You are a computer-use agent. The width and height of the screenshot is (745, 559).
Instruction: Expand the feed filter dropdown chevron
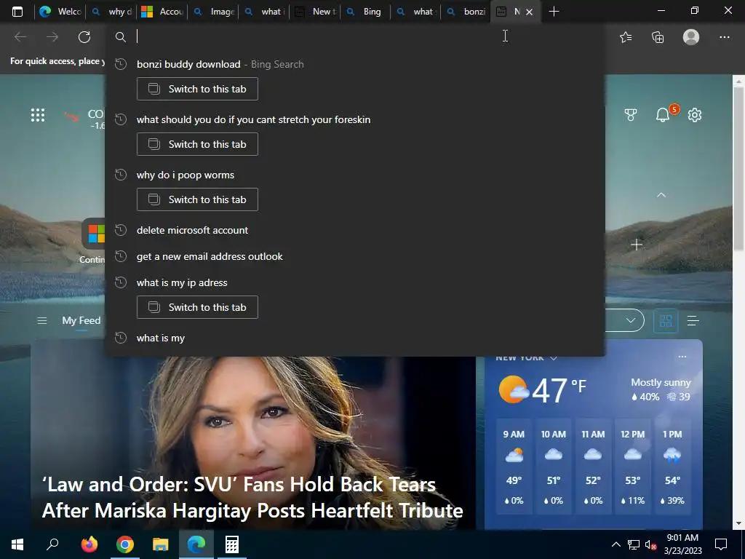click(631, 320)
